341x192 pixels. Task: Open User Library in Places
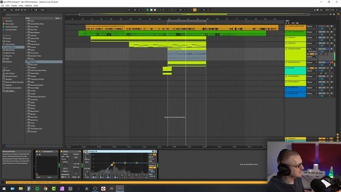[9, 74]
